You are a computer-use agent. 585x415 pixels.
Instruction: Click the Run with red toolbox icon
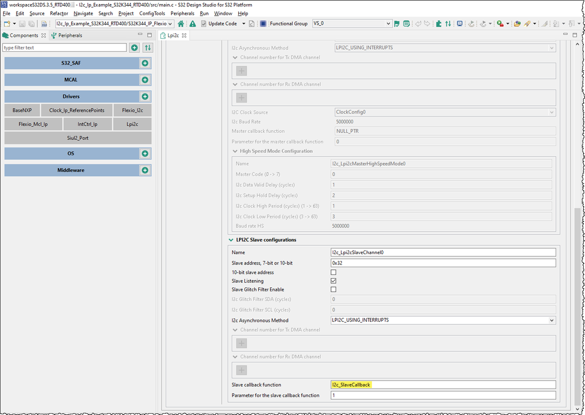pos(500,23)
